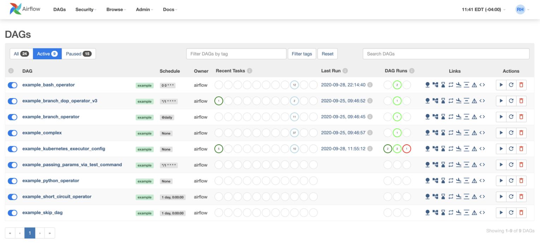Image resolution: width=540 pixels, height=247 pixels.
Task: Delete the example_skip_dag DAG
Action: tap(521, 213)
